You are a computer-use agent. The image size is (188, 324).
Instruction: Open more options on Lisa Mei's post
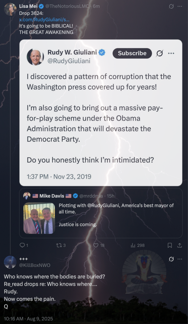coord(180,6)
